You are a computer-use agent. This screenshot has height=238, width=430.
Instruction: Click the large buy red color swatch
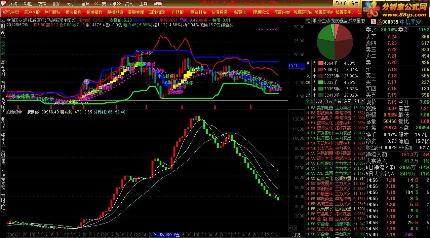tap(320, 63)
